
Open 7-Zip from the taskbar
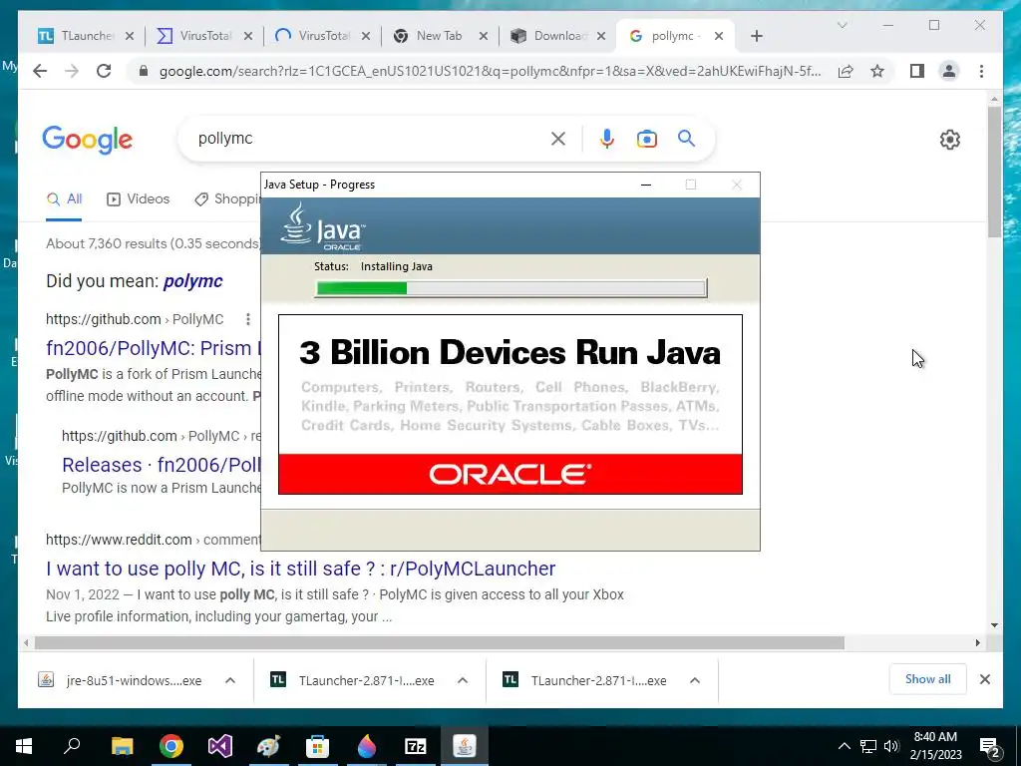pos(416,746)
